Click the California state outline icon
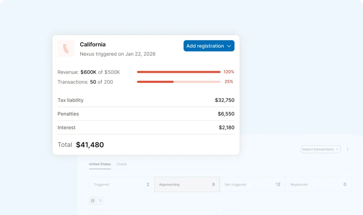The image size is (363, 215). point(66,48)
